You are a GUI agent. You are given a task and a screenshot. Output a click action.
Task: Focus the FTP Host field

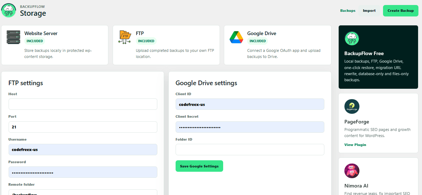[x=83, y=104]
